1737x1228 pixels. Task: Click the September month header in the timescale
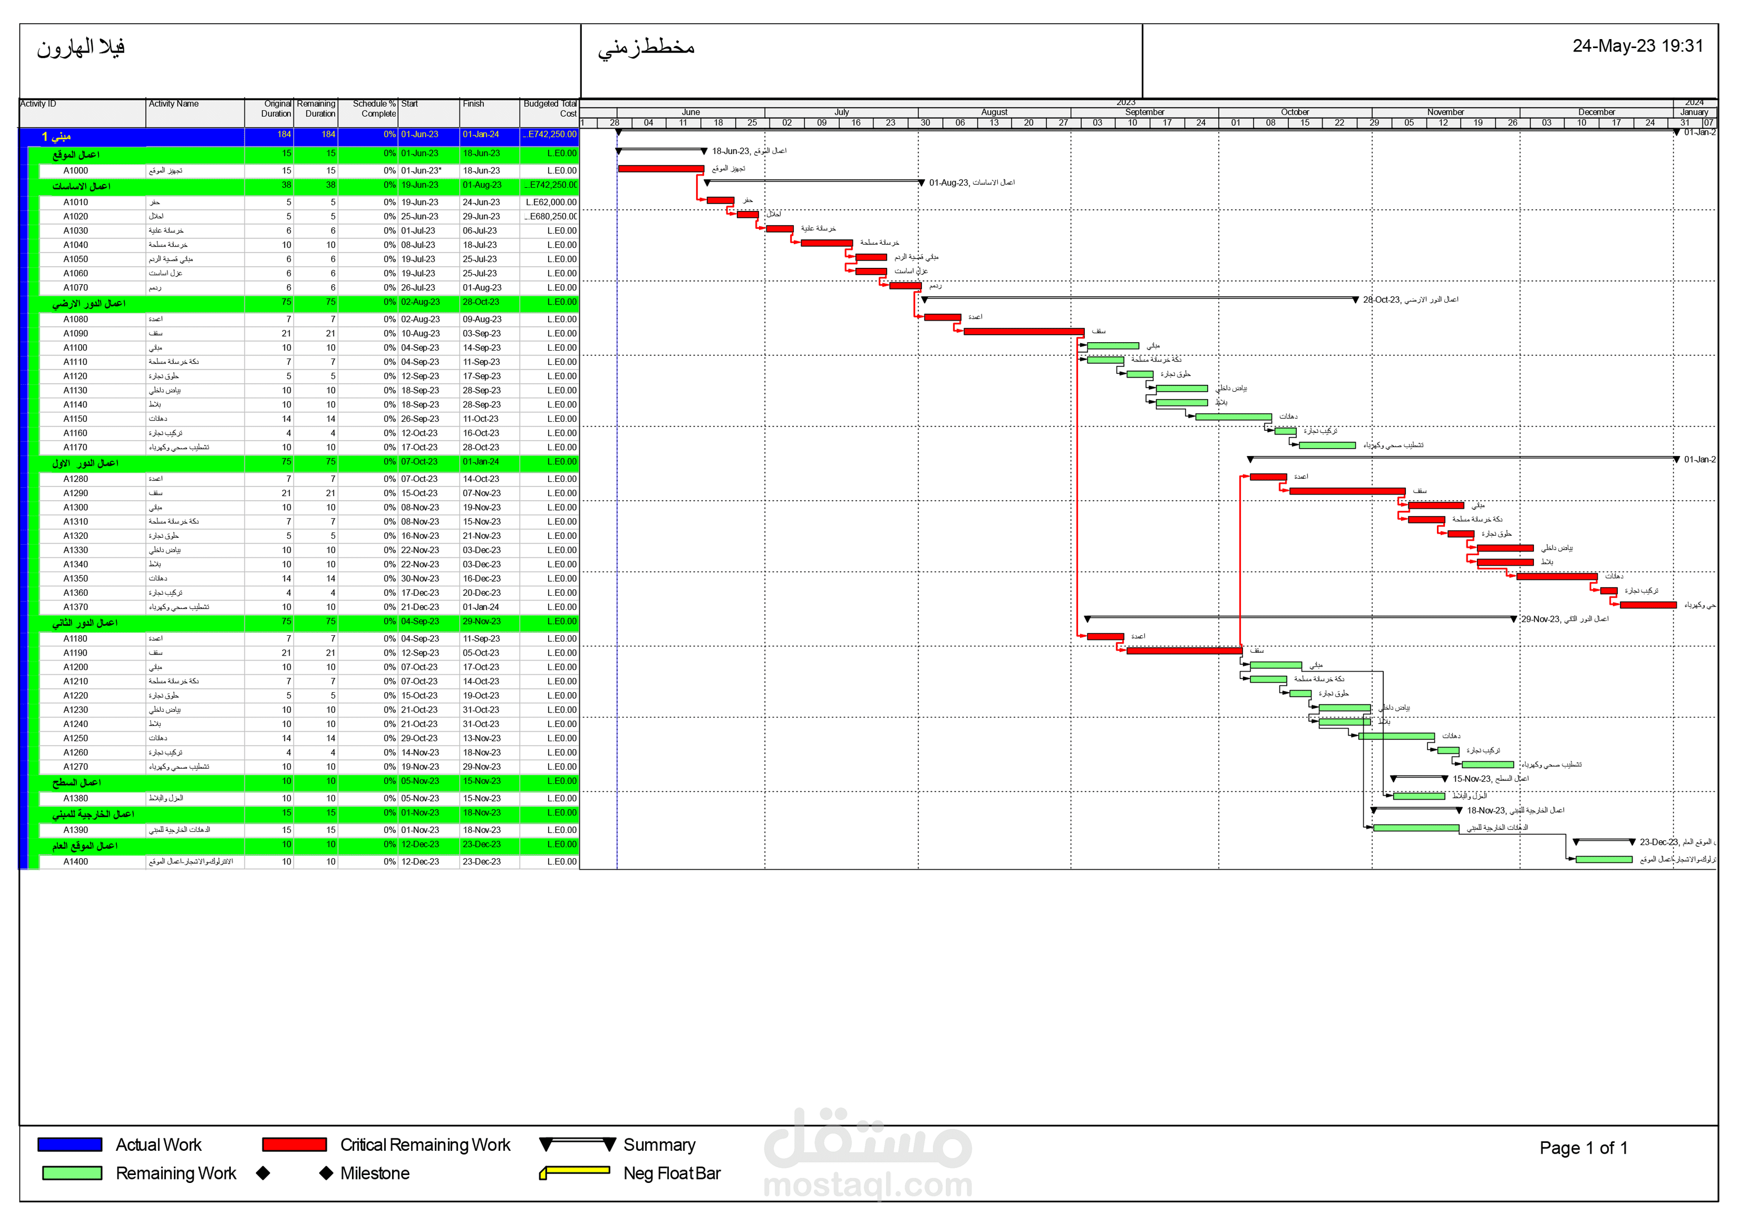pyautogui.click(x=1145, y=112)
